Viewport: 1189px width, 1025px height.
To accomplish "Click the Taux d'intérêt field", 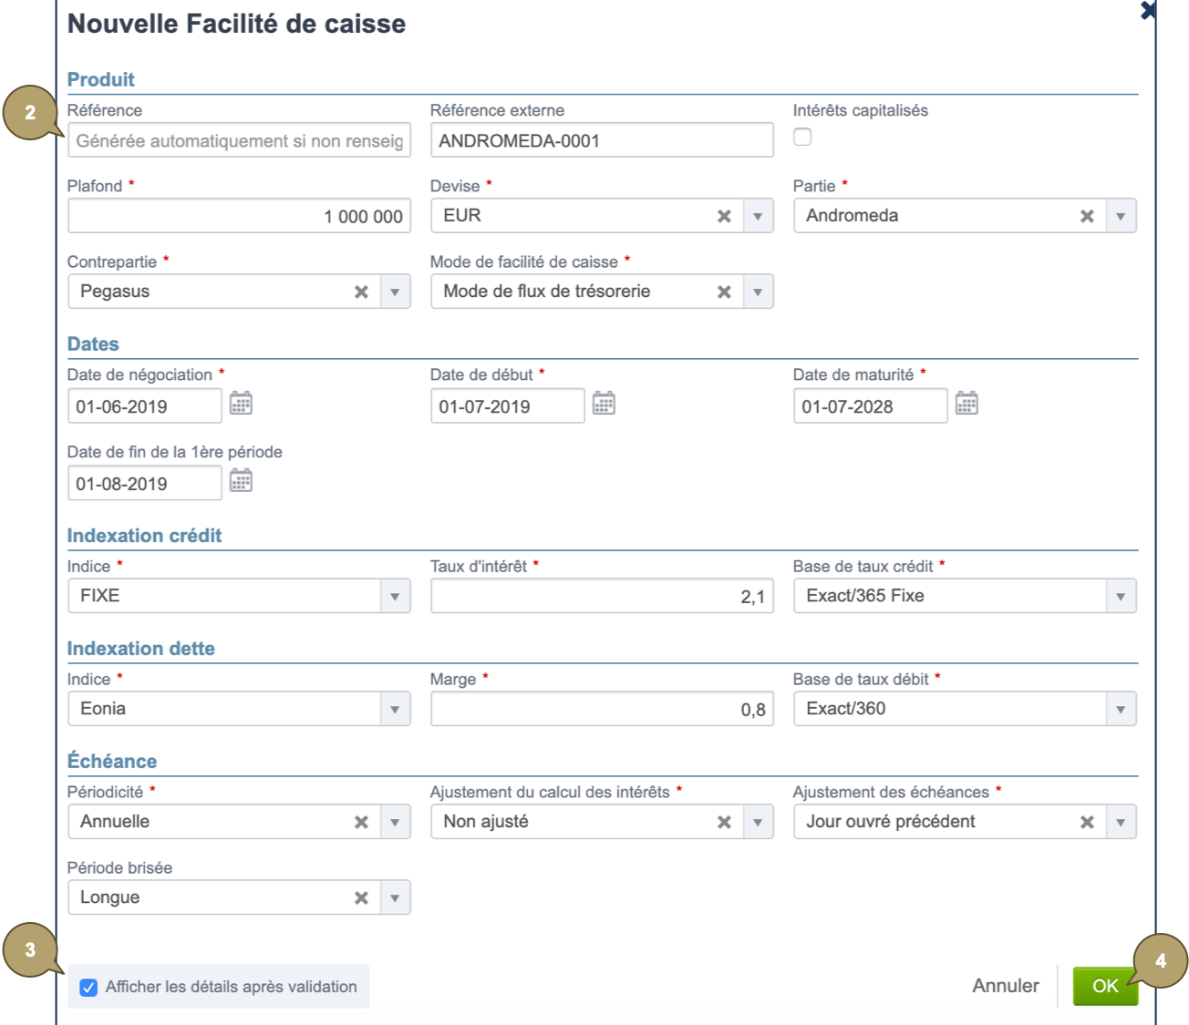I will coord(602,597).
